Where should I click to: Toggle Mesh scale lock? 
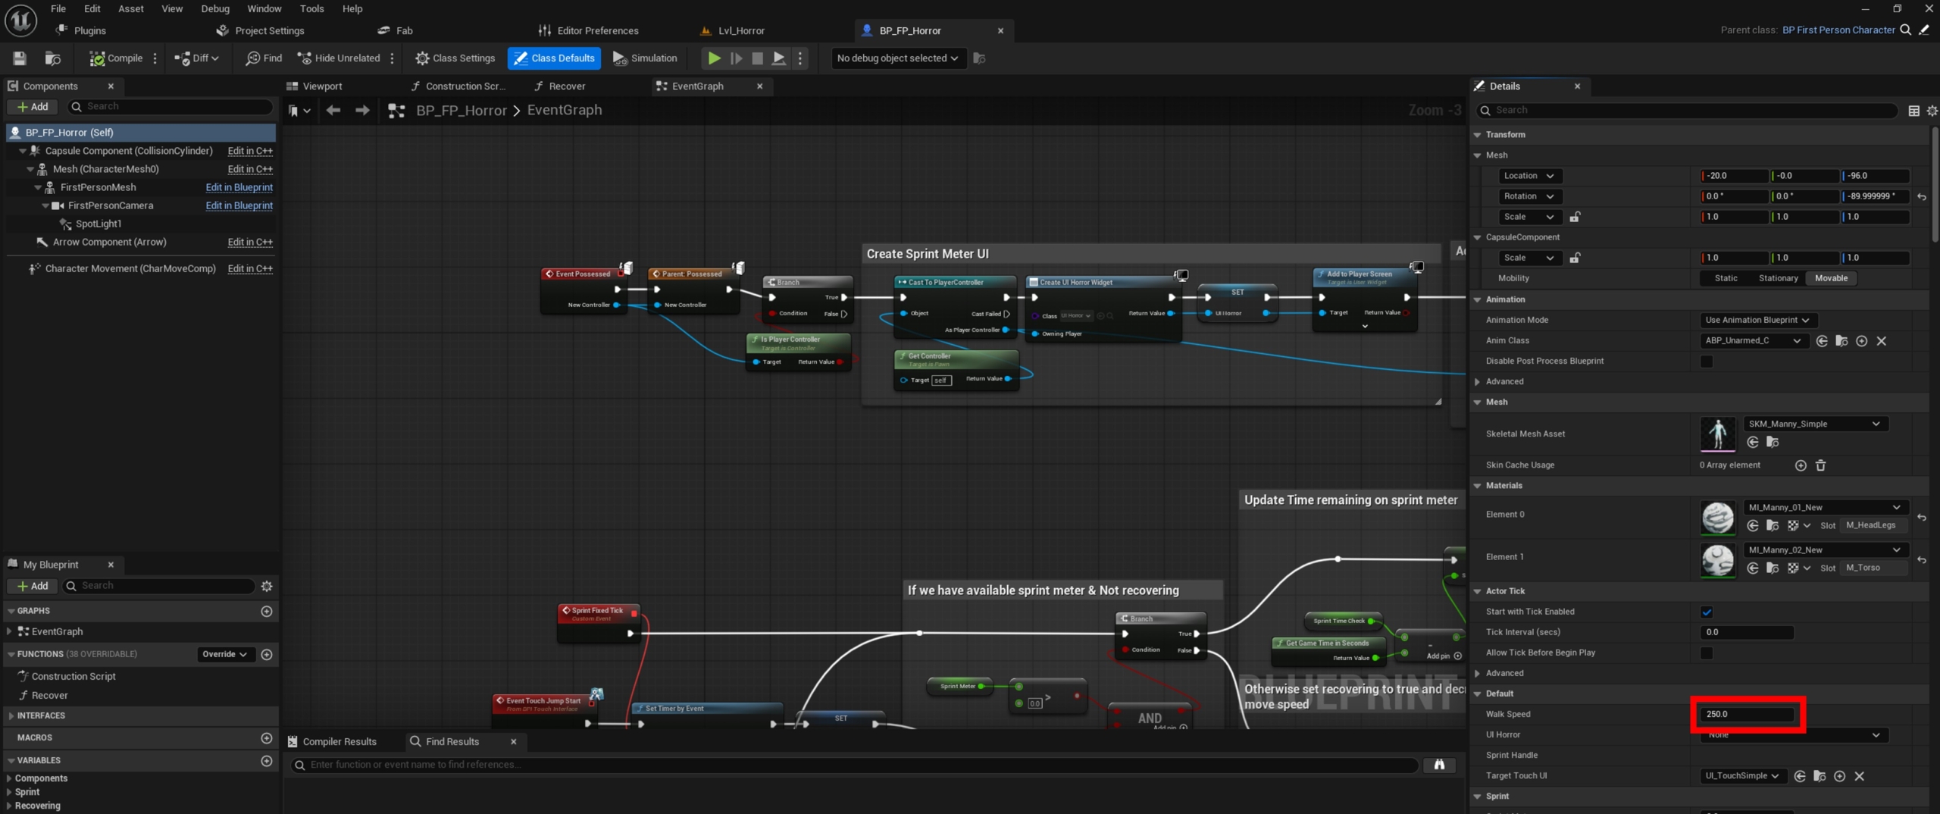pos(1575,217)
